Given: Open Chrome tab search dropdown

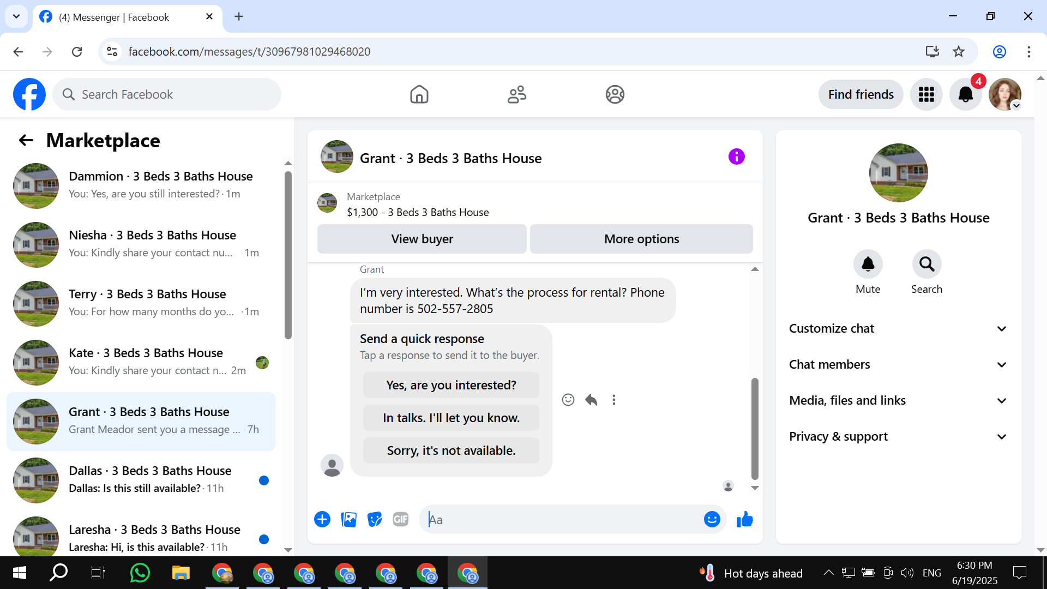Looking at the screenshot, I should pyautogui.click(x=16, y=16).
